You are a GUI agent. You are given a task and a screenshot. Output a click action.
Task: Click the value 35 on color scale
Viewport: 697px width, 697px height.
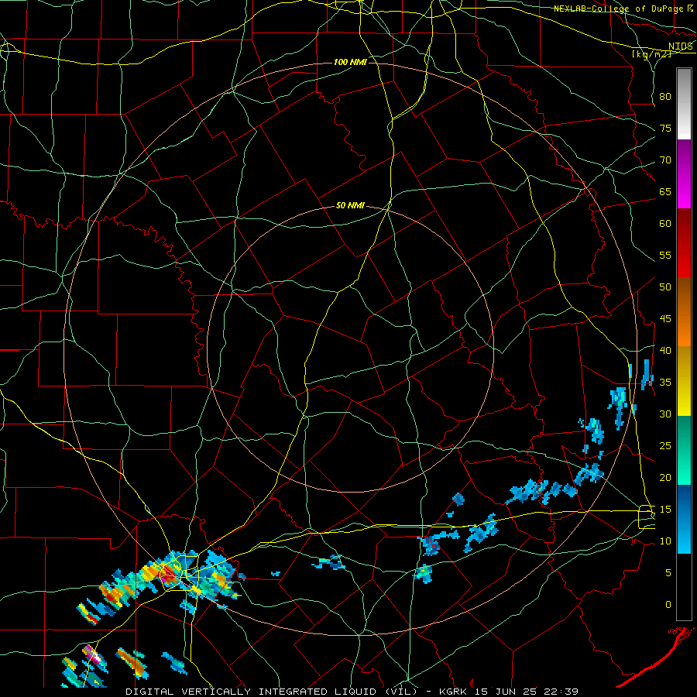(x=665, y=383)
